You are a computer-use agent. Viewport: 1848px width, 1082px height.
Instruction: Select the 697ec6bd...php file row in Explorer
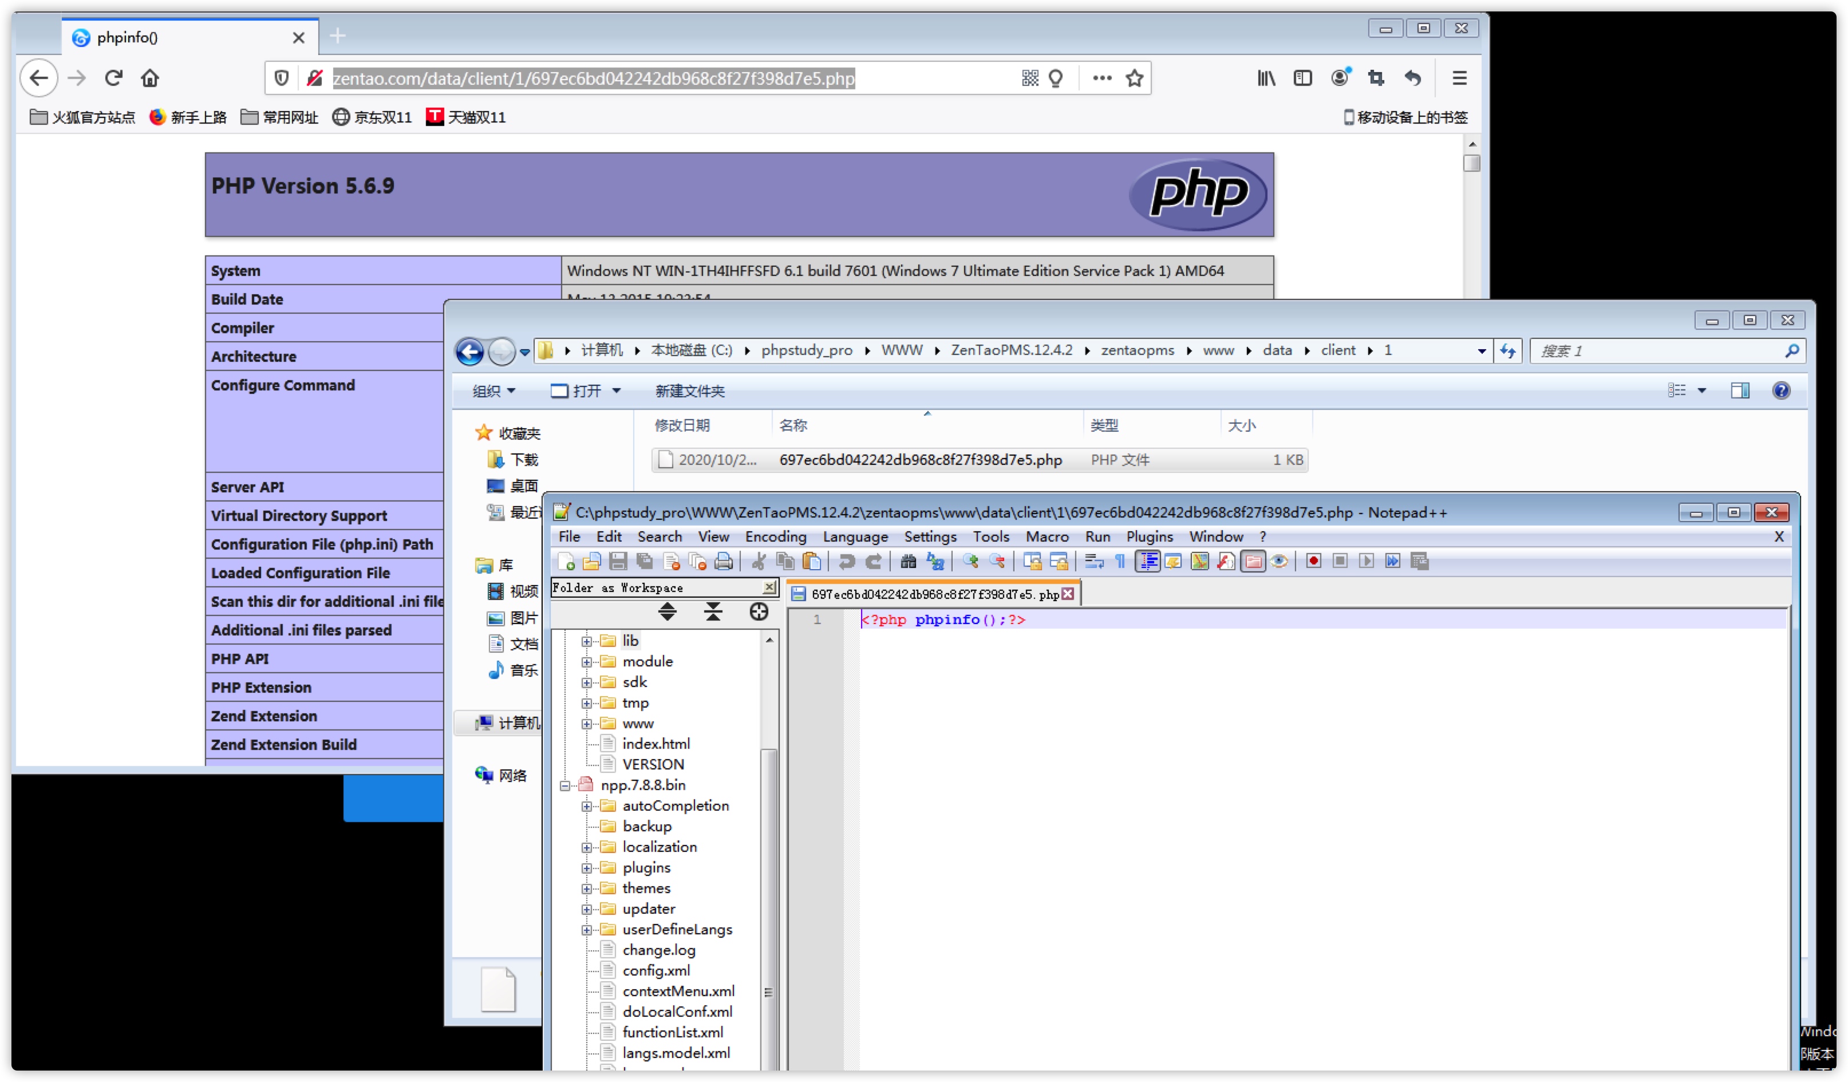point(980,460)
